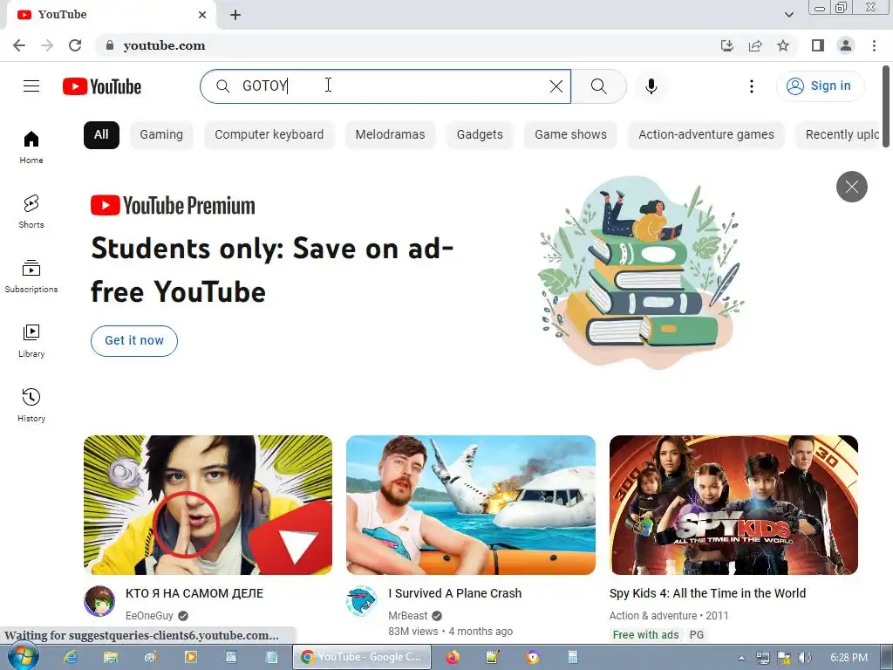The width and height of the screenshot is (893, 670).
Task: Open the EeOneGuy channel name link
Action: (x=149, y=616)
